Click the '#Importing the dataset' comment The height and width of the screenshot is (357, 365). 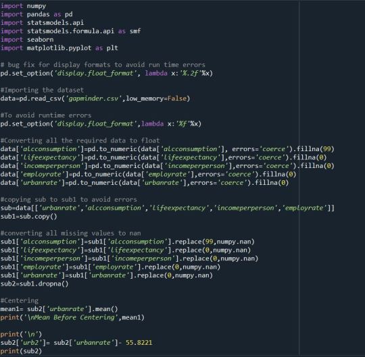(x=42, y=90)
